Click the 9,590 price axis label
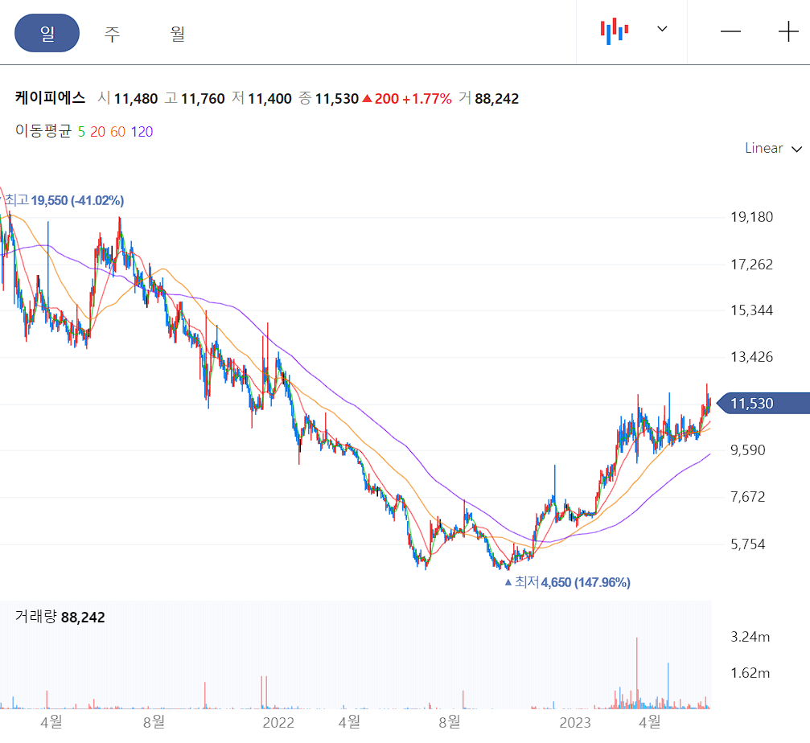The width and height of the screenshot is (810, 743). [748, 449]
